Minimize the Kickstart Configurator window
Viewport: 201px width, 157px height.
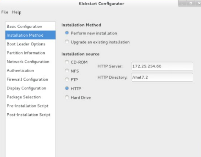[x=182, y=3]
